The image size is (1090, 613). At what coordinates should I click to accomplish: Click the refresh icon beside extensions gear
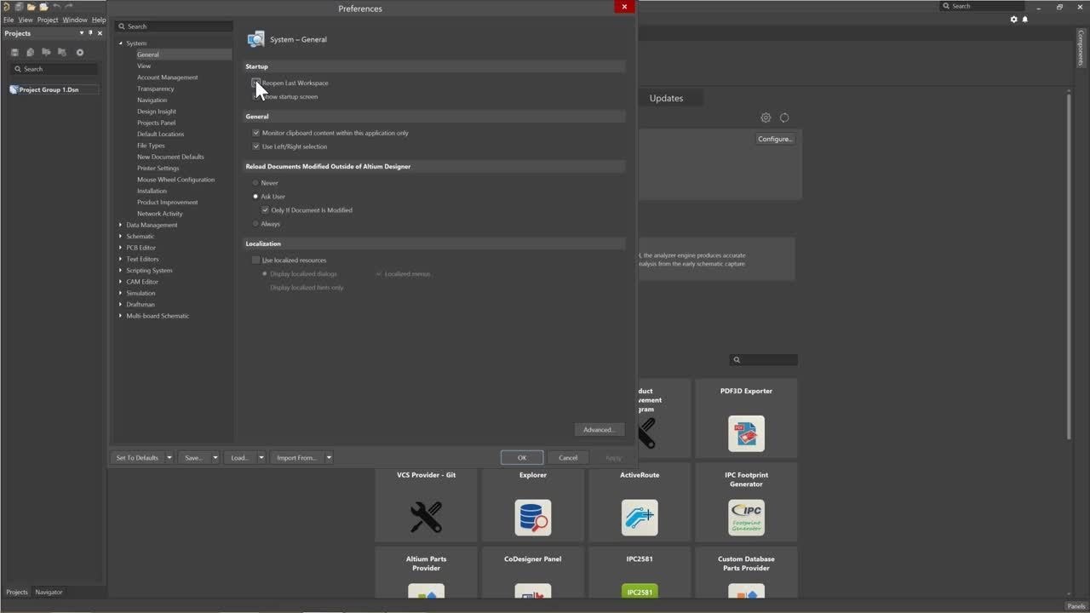[x=784, y=117]
